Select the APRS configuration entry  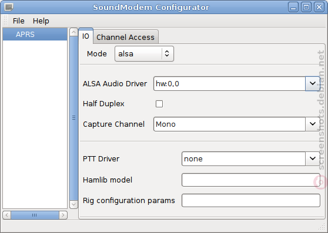coord(35,34)
